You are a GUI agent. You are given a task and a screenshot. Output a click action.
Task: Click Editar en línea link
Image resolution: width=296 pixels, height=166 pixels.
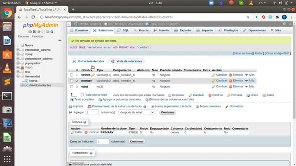(242, 53)
